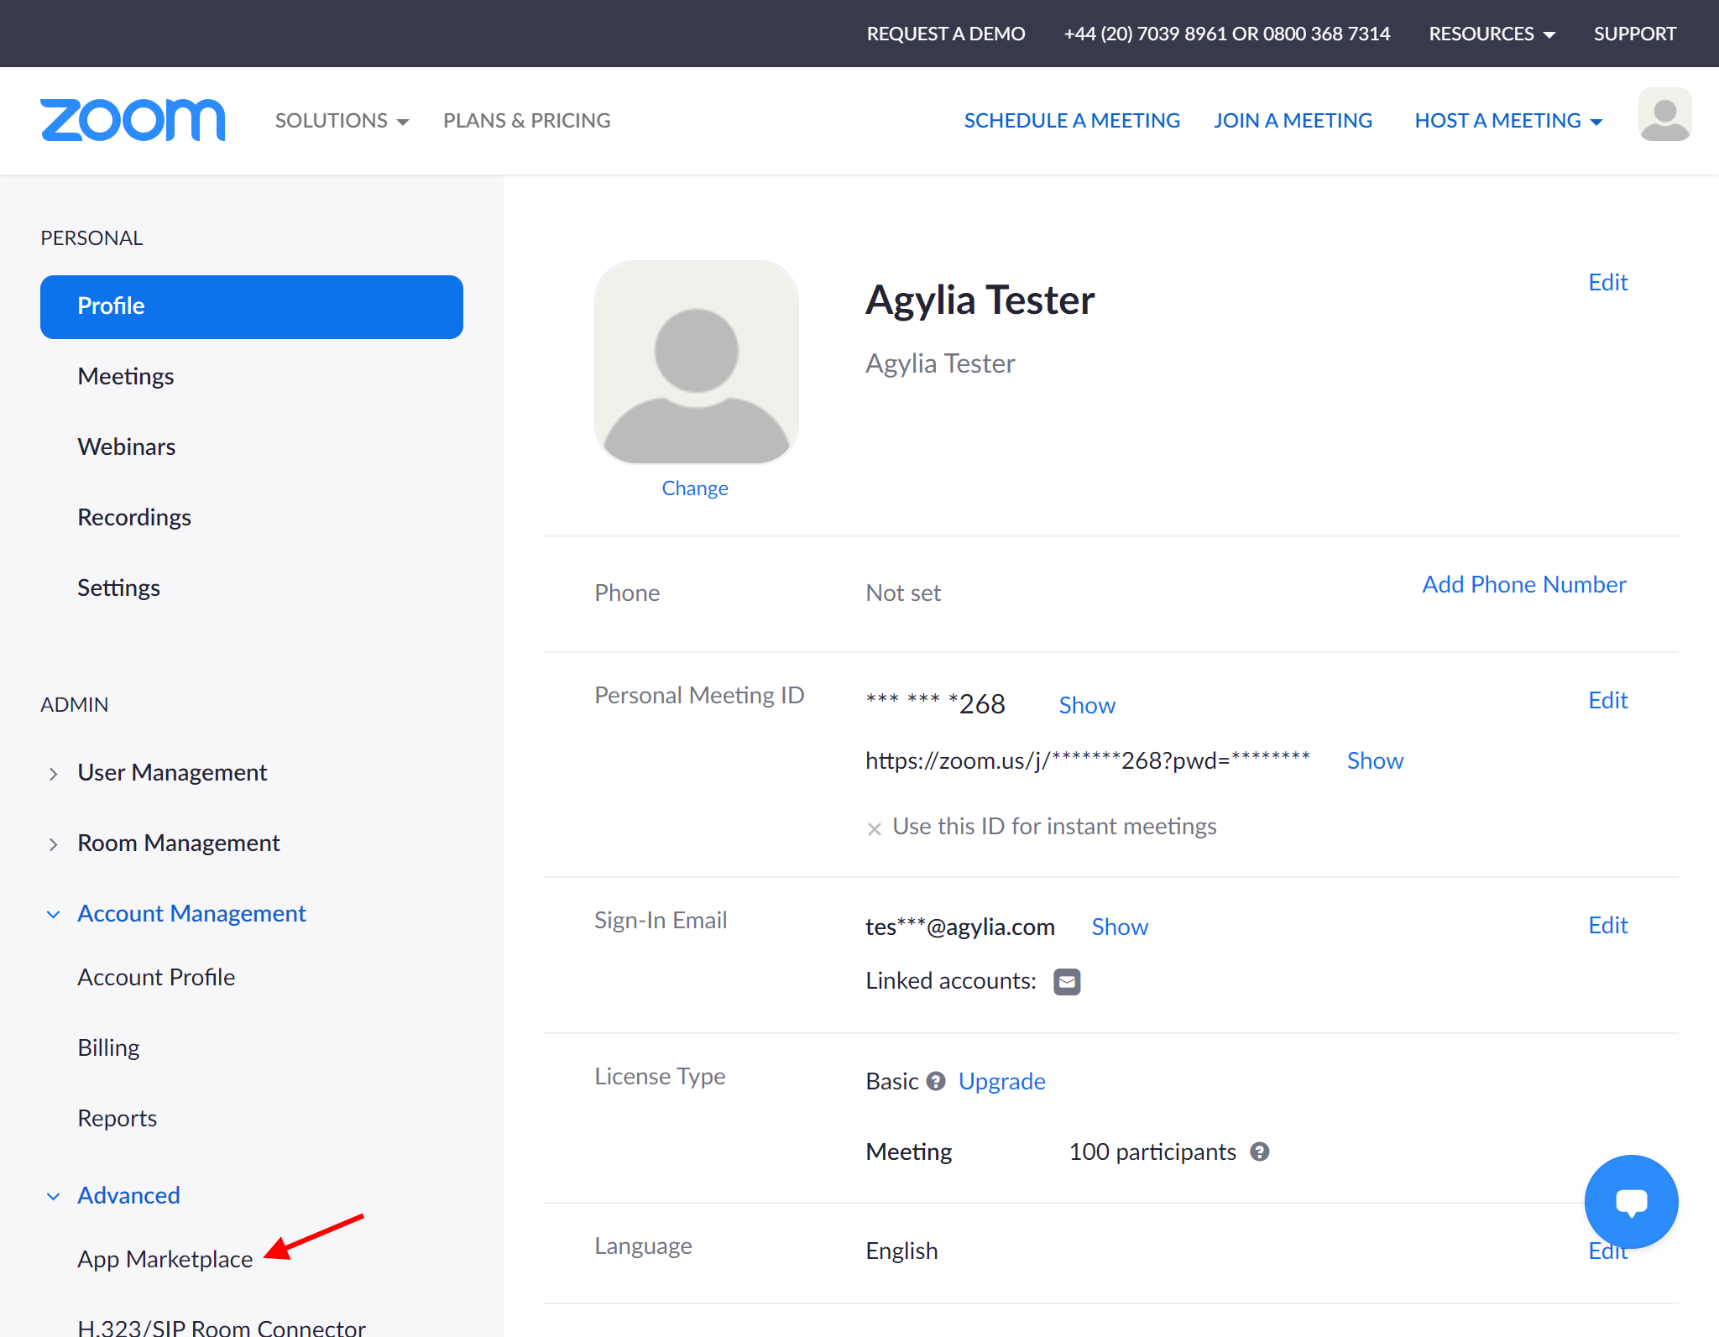Open Settings in the sidebar
The height and width of the screenshot is (1337, 1719).
coord(118,588)
